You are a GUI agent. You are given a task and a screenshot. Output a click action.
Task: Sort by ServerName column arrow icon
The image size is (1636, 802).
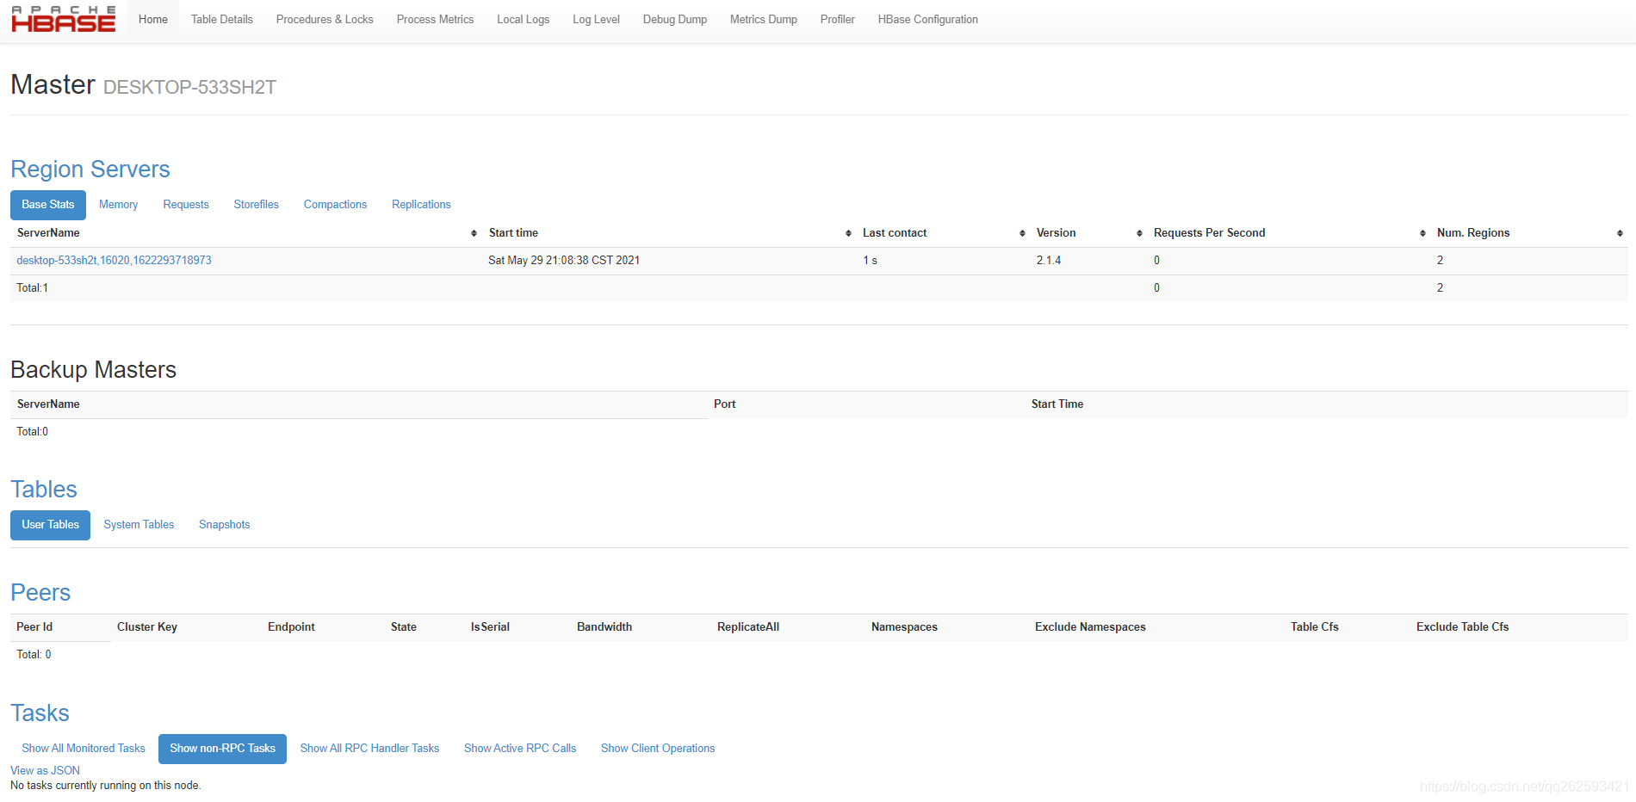point(474,233)
